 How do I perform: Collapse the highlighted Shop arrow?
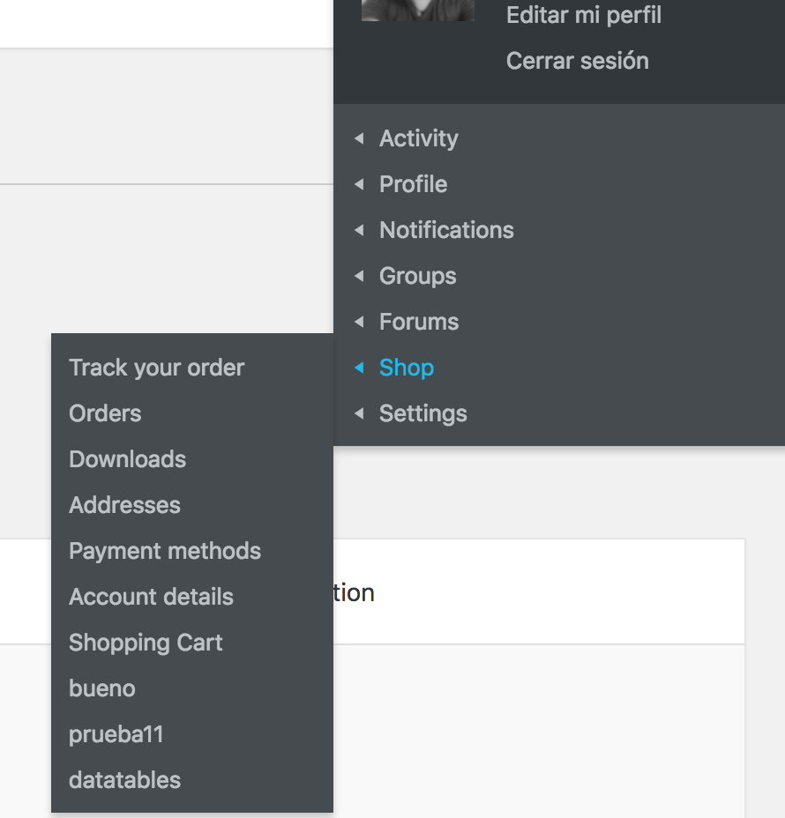[x=359, y=368]
